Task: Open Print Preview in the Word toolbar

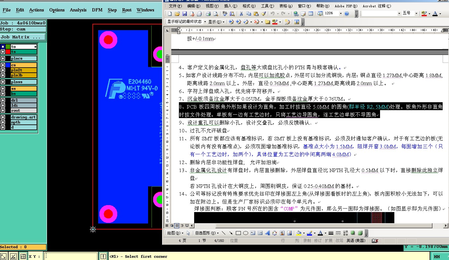Action: [216, 14]
